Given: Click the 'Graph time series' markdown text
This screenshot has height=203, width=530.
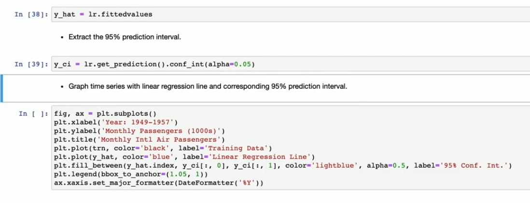Looking at the screenshot, I should (208, 87).
